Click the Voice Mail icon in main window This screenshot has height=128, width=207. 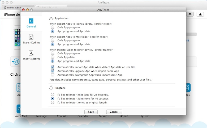(x=19, y=109)
